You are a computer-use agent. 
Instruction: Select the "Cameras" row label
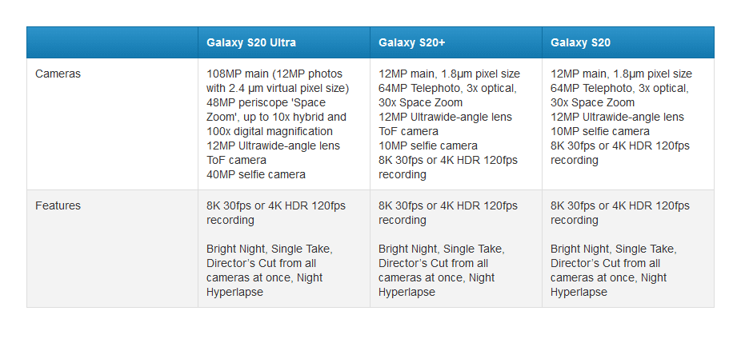[x=58, y=74]
